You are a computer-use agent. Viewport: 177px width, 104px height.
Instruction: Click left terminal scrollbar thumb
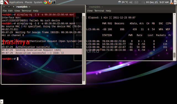coord(84,49)
